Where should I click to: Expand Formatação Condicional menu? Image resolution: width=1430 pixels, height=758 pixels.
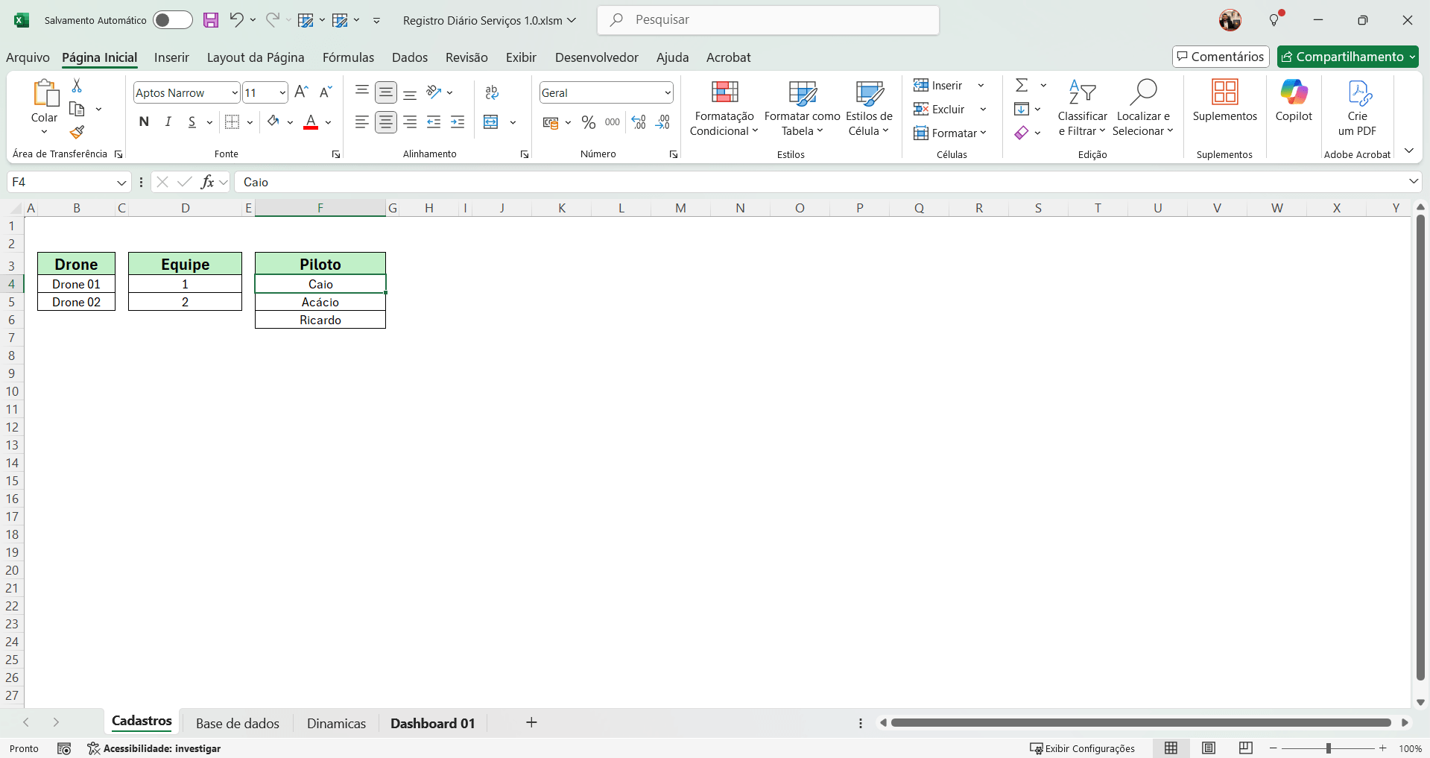point(724,108)
